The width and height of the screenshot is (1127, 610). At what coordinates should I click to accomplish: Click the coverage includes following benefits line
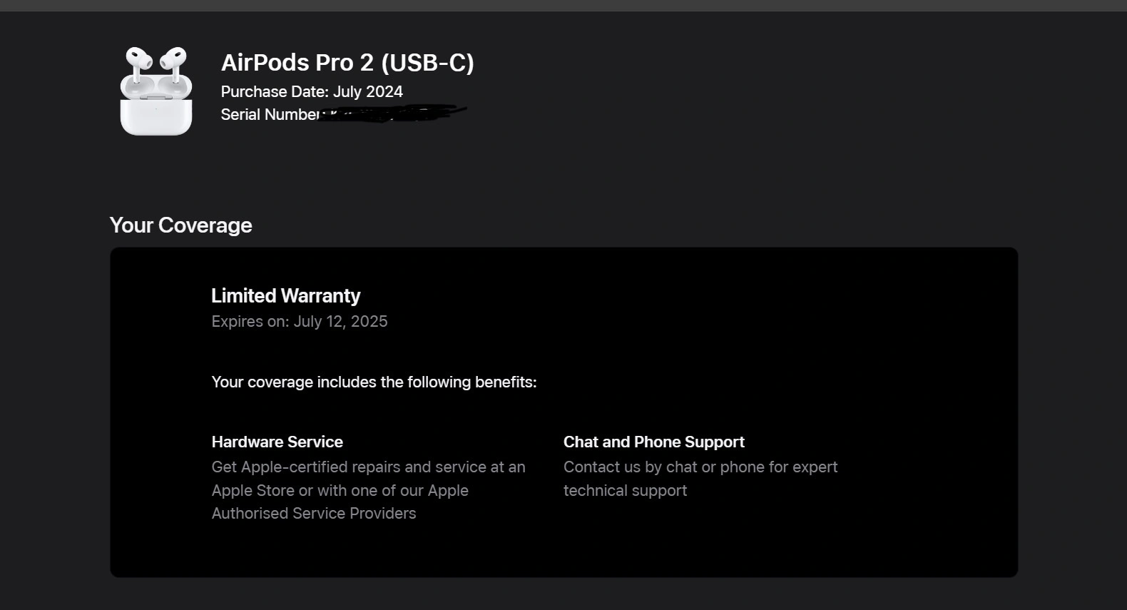pos(374,382)
